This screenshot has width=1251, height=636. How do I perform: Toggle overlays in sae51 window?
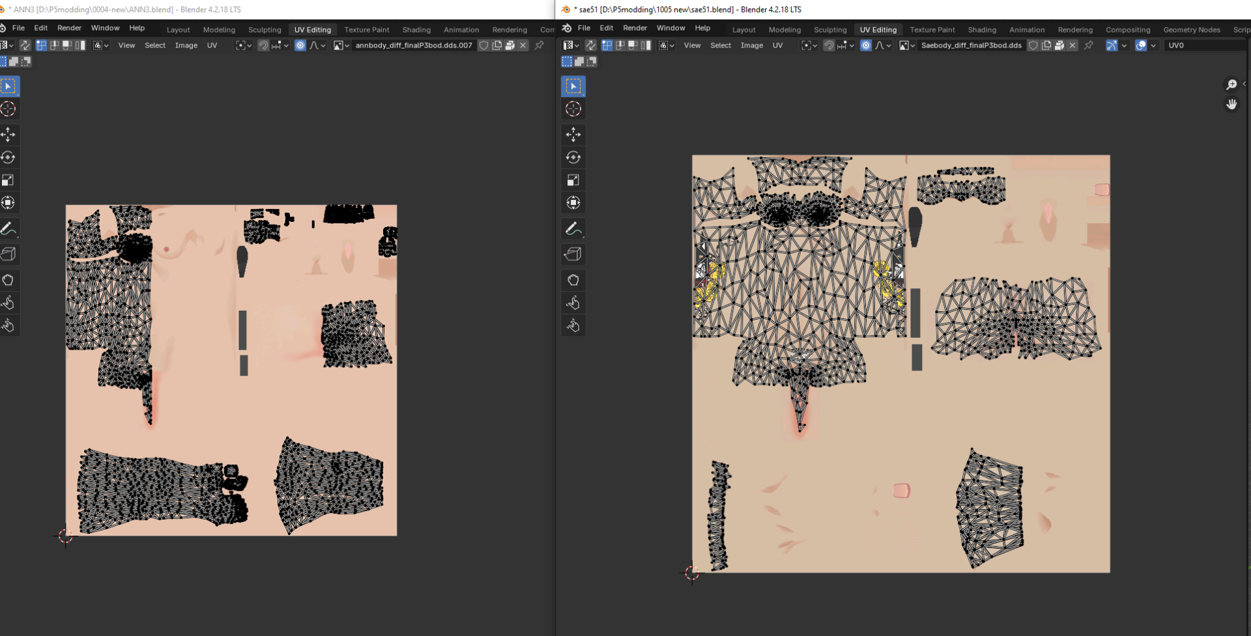click(1141, 46)
